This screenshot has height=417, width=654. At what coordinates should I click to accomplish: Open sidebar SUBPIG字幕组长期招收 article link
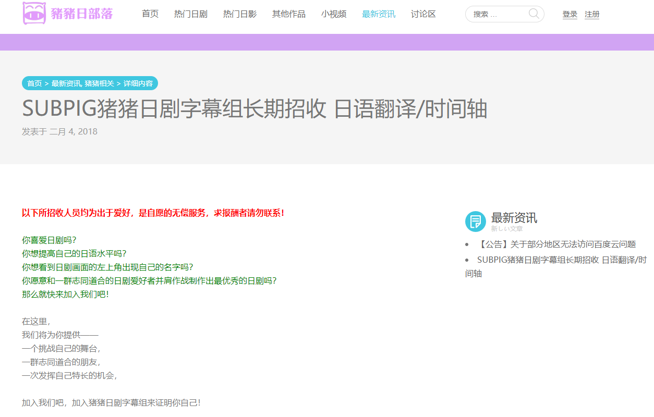click(x=556, y=266)
